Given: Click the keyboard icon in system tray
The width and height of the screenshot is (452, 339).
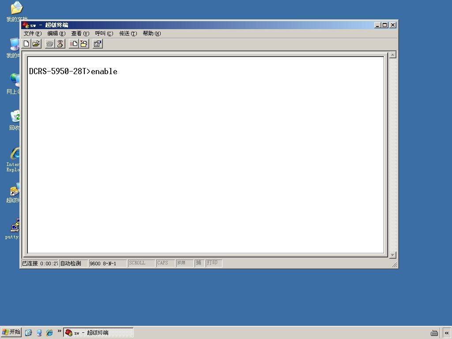Looking at the screenshot, I should pyautogui.click(x=434, y=333).
